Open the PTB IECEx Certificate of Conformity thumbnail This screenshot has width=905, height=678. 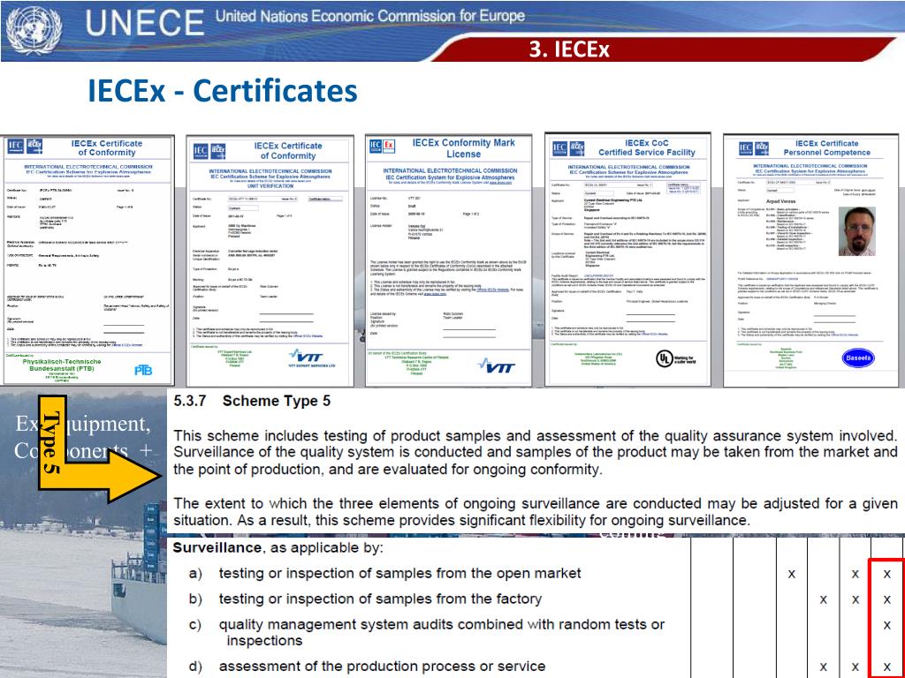[x=88, y=260]
